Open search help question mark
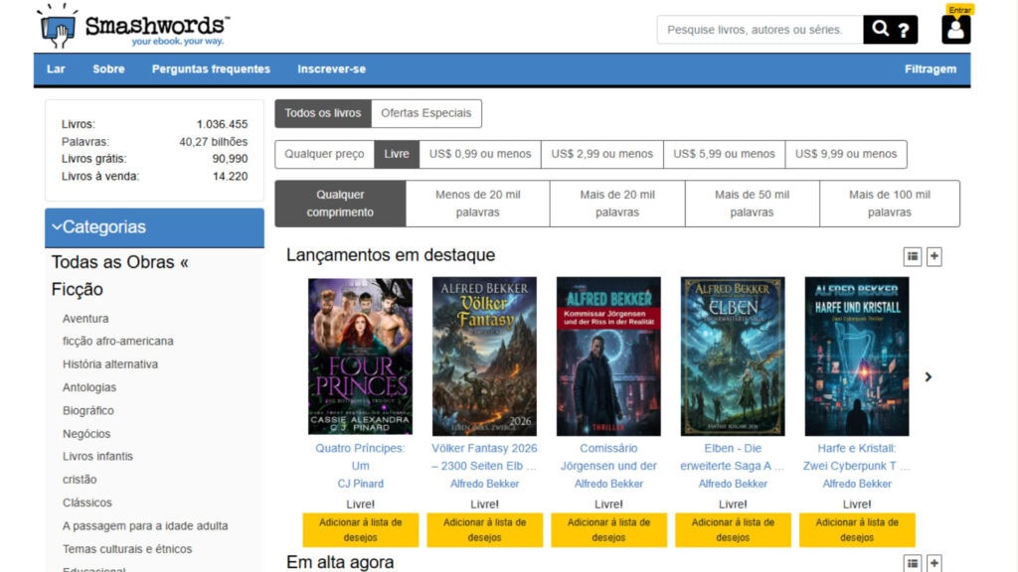 (x=904, y=30)
